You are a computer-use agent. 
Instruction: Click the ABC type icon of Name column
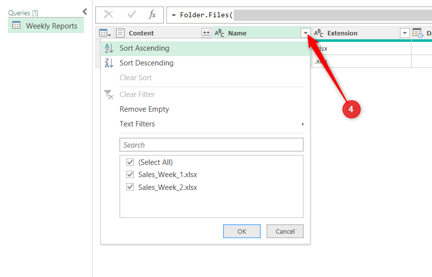click(x=219, y=33)
